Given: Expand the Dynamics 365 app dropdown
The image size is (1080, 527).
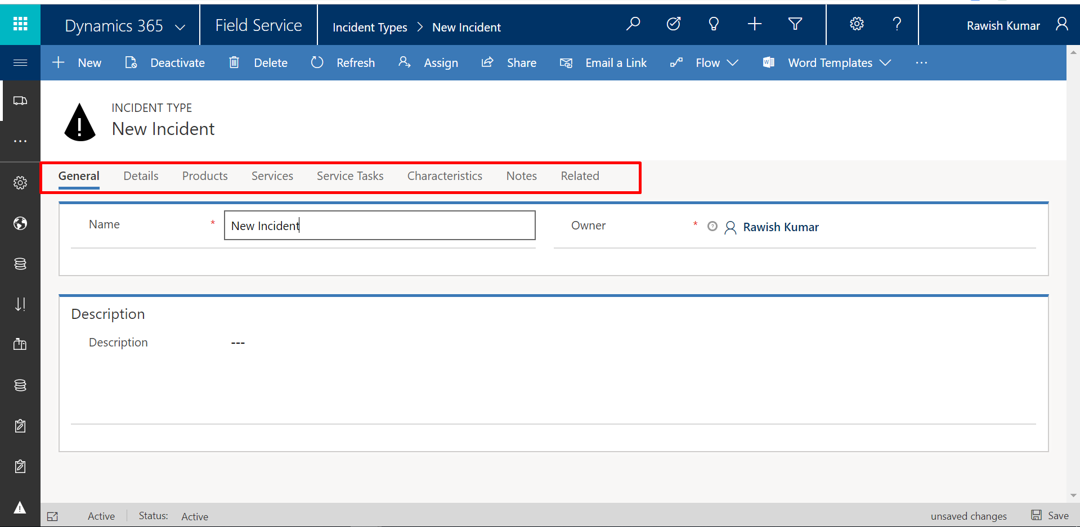Looking at the screenshot, I should click(180, 27).
